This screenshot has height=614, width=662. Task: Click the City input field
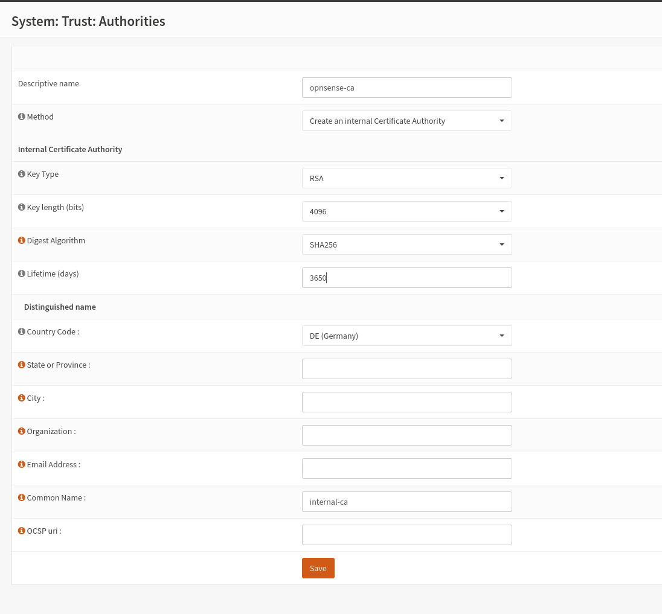tap(407, 402)
